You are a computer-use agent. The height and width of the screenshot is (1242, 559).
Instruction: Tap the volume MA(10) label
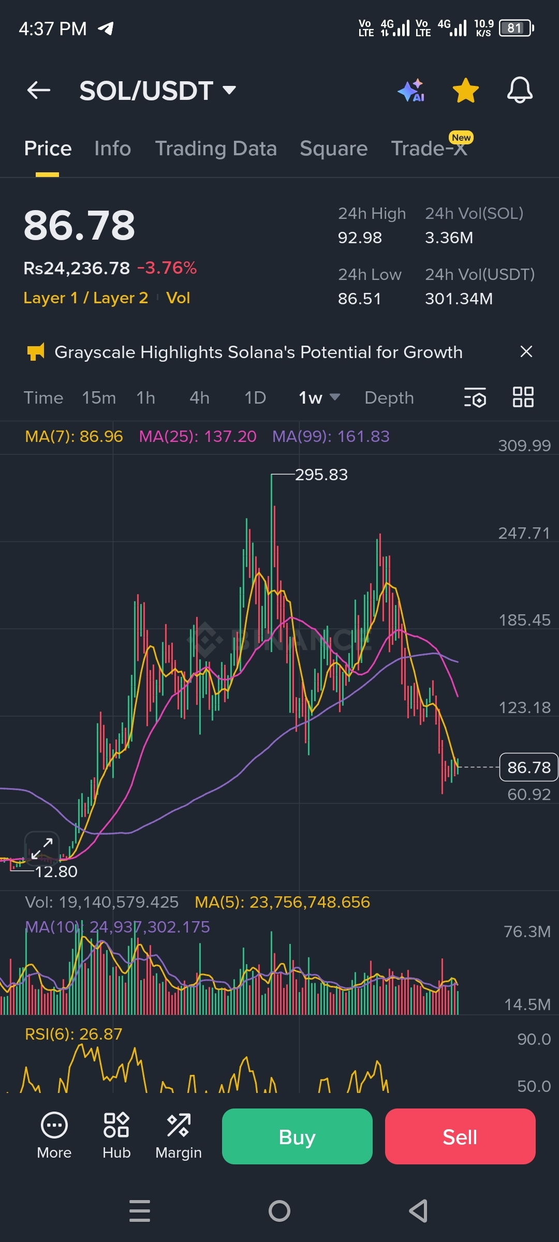117,927
